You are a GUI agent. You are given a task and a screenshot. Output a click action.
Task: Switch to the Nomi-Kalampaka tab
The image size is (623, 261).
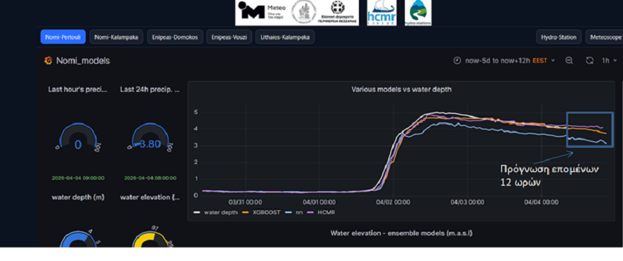116,37
